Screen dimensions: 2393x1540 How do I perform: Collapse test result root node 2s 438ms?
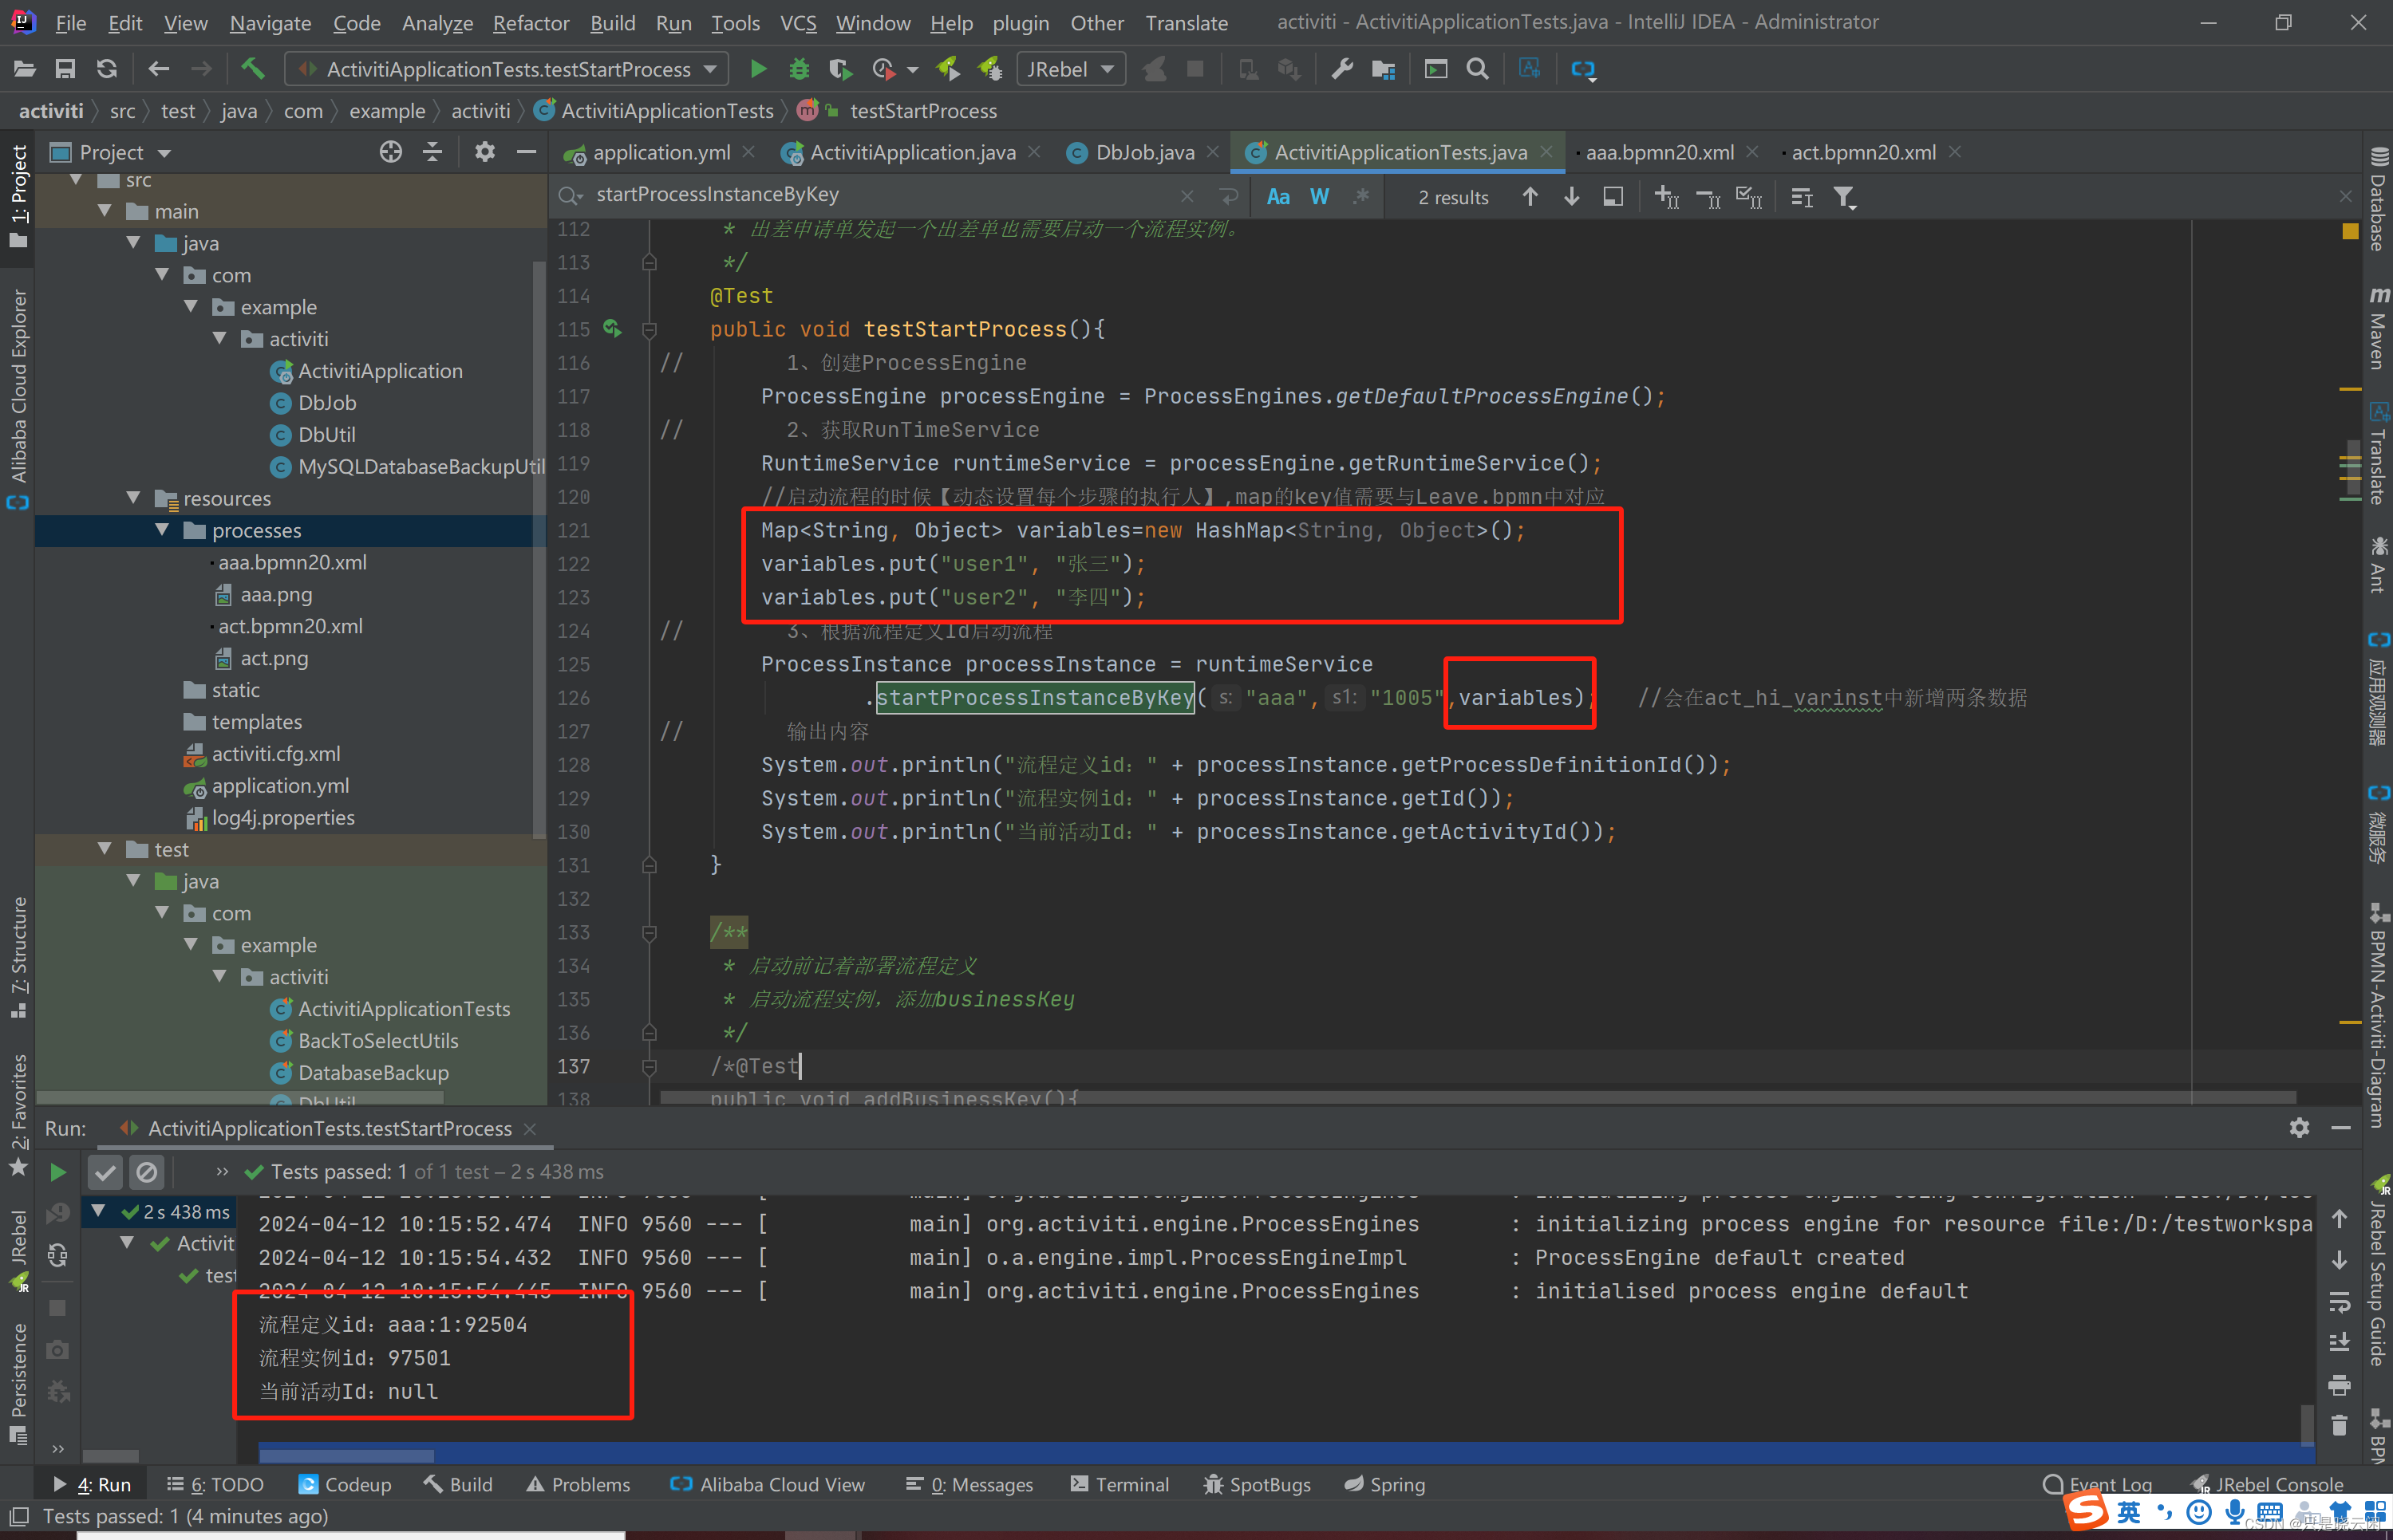99,1211
